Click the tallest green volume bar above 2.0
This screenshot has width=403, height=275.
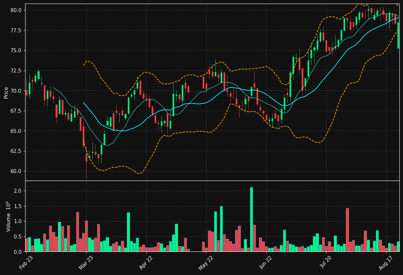click(x=251, y=219)
